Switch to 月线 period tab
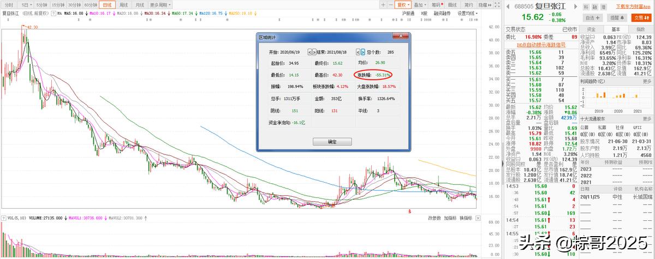655x259 pixels. (140, 5)
